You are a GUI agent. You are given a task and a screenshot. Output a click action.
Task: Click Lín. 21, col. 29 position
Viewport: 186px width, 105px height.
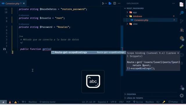point(89,102)
